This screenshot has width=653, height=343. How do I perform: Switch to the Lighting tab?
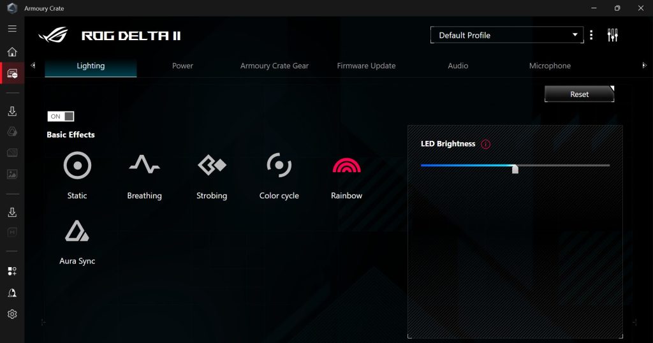click(x=91, y=66)
